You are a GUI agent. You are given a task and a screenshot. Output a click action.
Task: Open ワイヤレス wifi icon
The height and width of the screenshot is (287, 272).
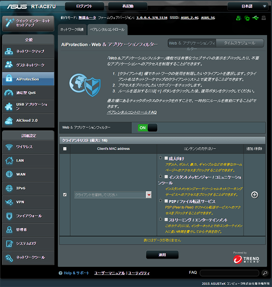click(9, 147)
